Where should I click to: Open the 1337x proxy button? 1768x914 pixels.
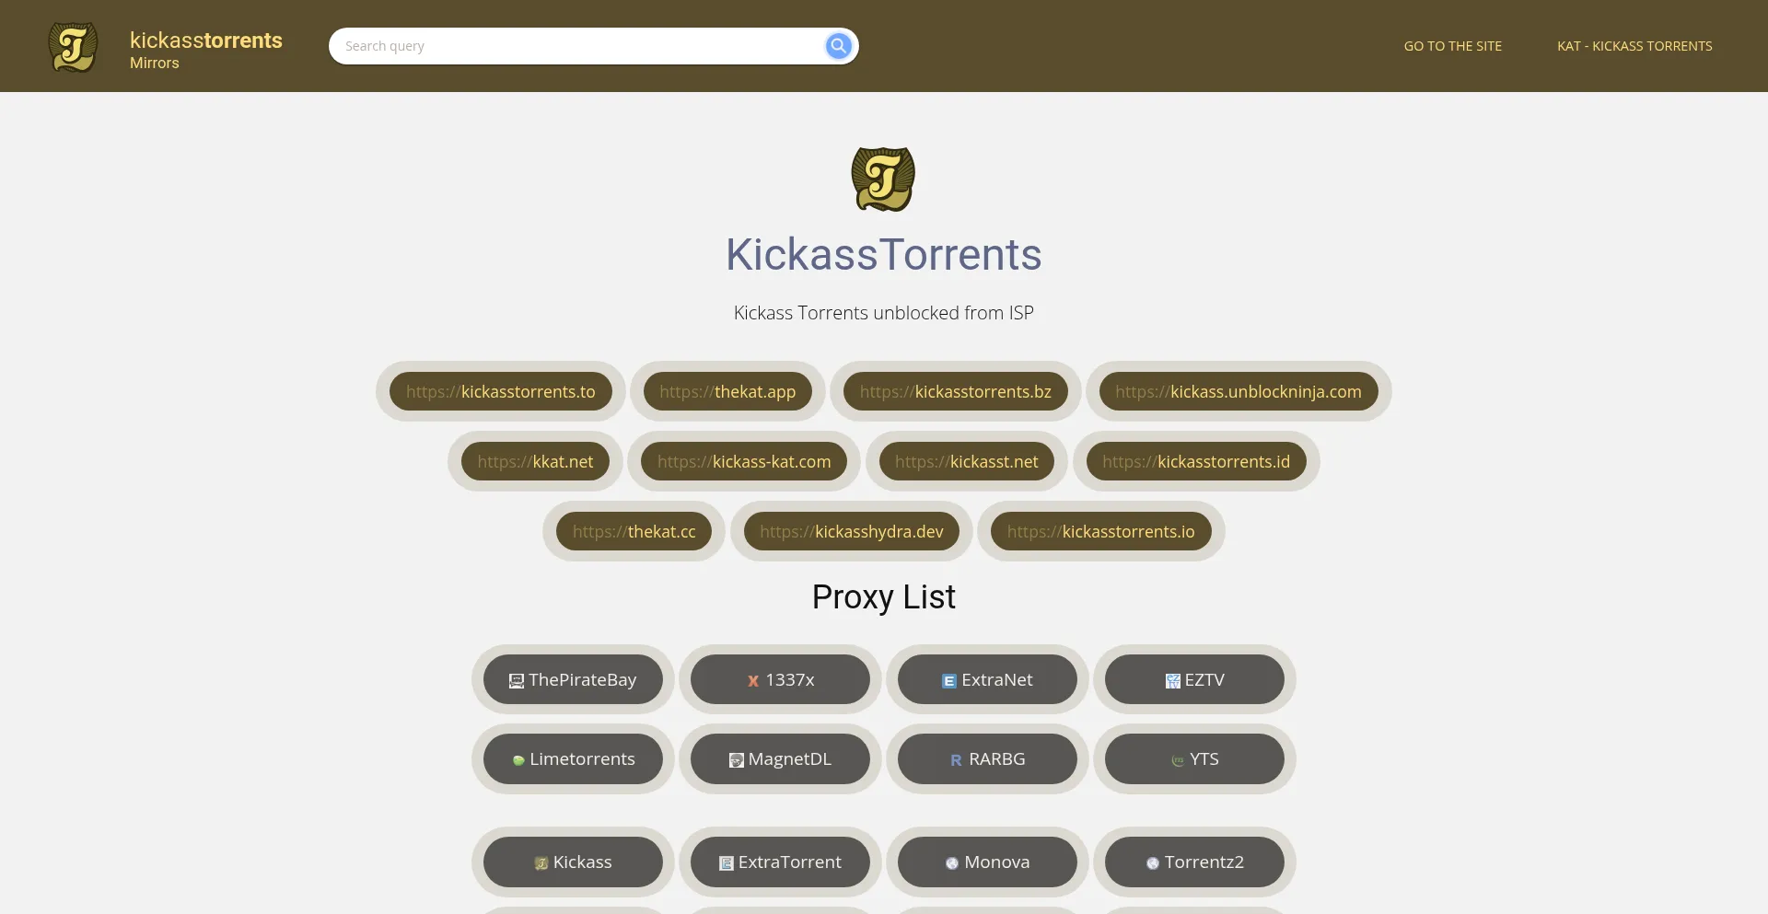(x=780, y=680)
